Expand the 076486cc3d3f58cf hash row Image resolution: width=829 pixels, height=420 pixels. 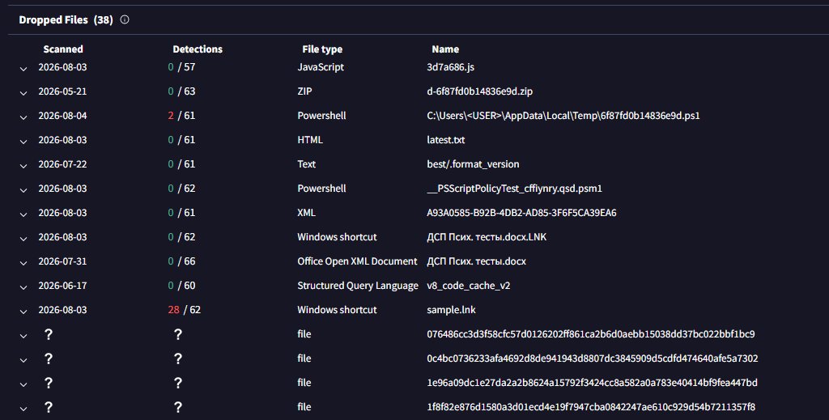pos(23,336)
